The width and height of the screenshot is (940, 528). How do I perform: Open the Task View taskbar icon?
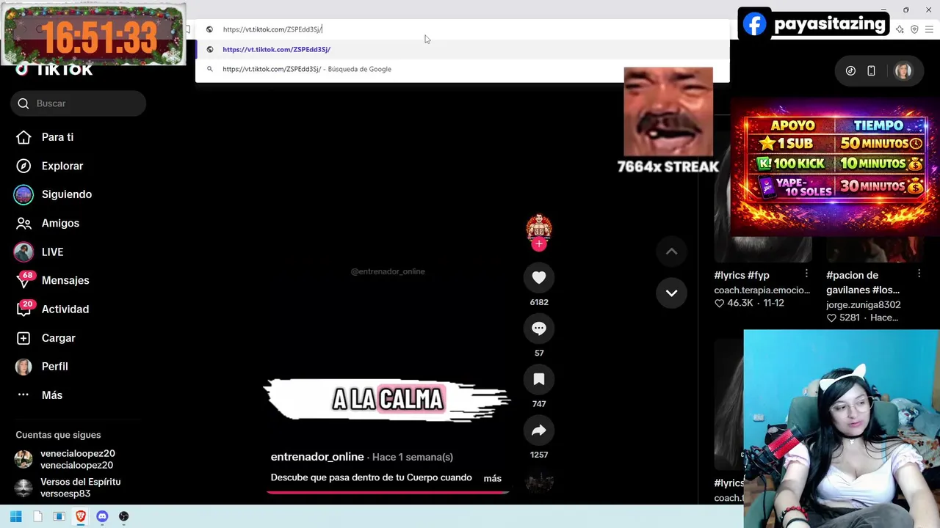[x=59, y=516]
